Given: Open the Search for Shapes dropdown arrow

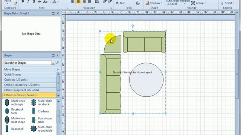Looking at the screenshot, I should pos(53,63).
